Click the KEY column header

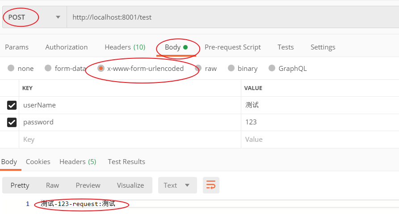click(28, 88)
